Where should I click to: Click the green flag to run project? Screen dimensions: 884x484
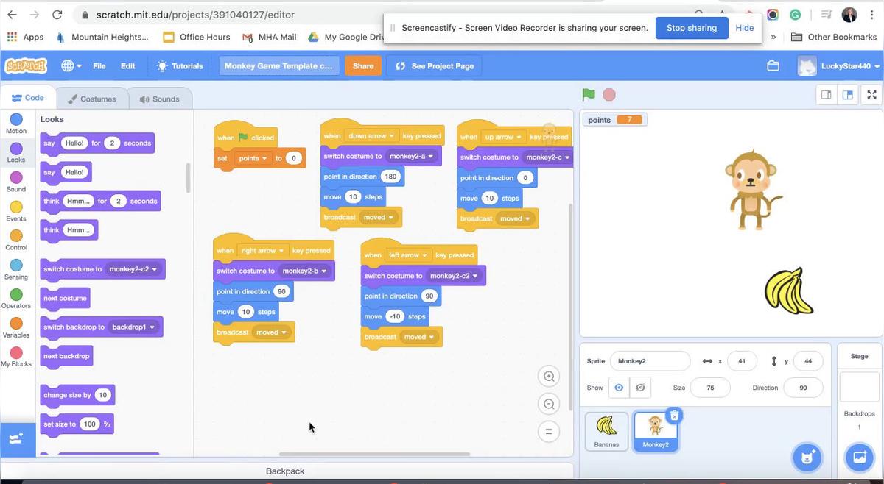pyautogui.click(x=588, y=94)
